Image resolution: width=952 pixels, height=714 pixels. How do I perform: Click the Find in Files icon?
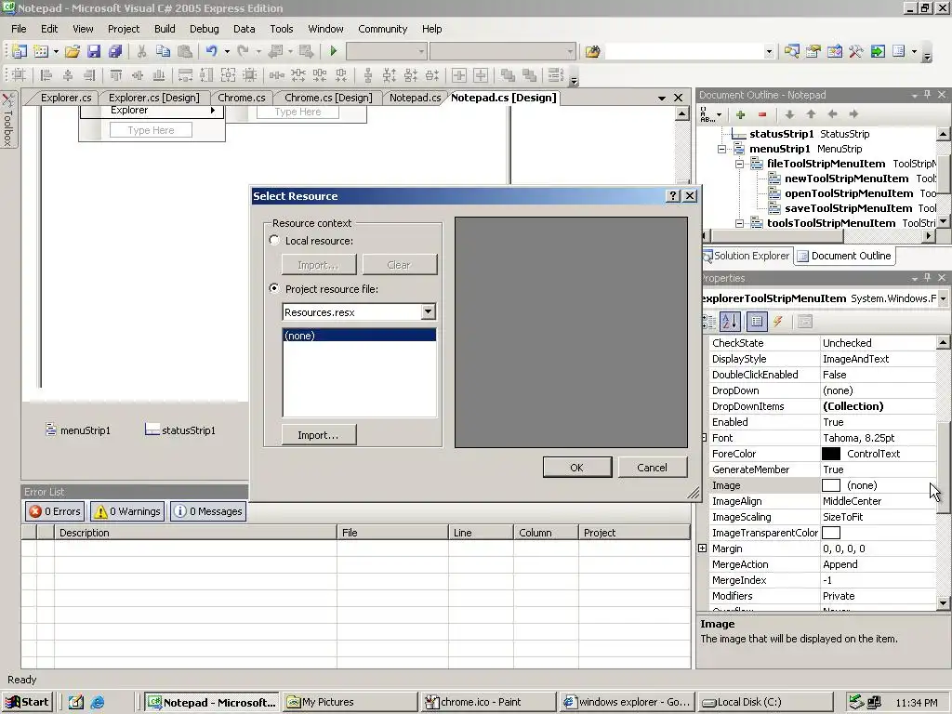(x=592, y=52)
